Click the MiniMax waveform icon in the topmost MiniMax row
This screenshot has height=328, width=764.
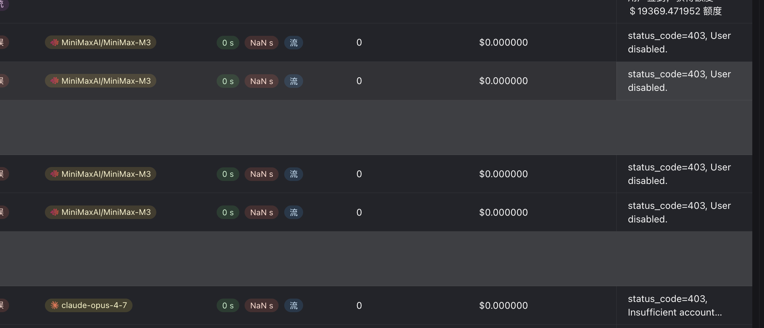click(x=55, y=43)
